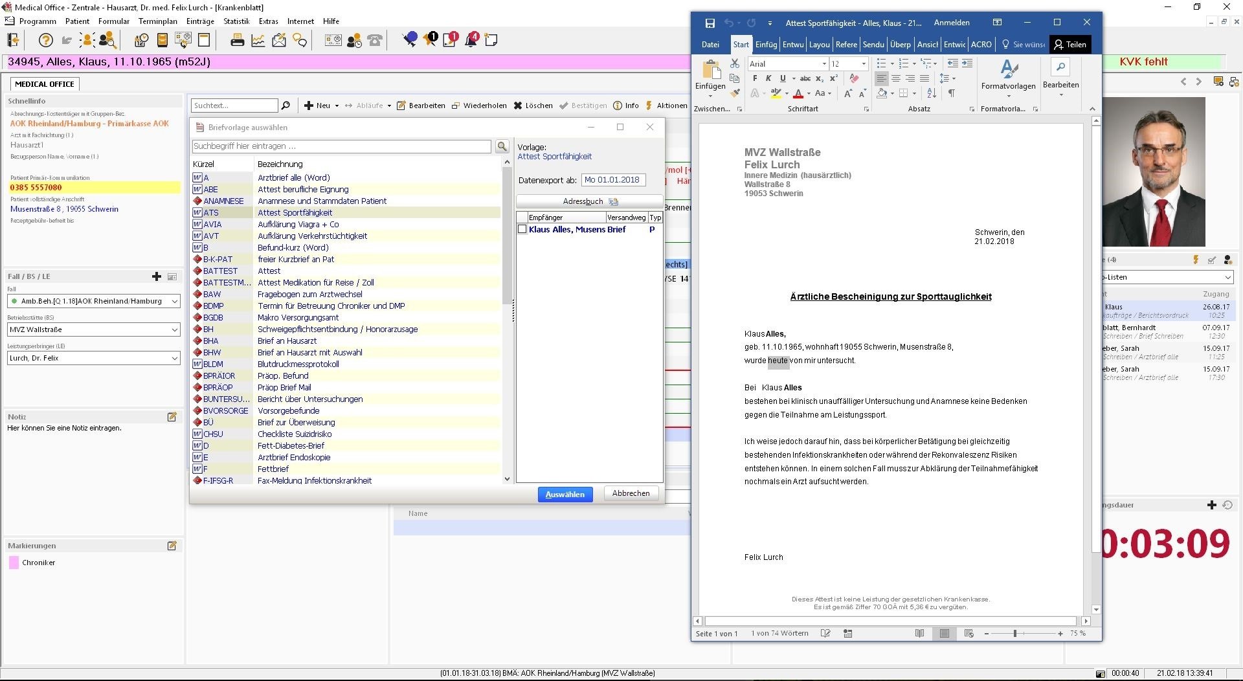
Task: Open the Terminplan menu
Action: (x=157, y=21)
